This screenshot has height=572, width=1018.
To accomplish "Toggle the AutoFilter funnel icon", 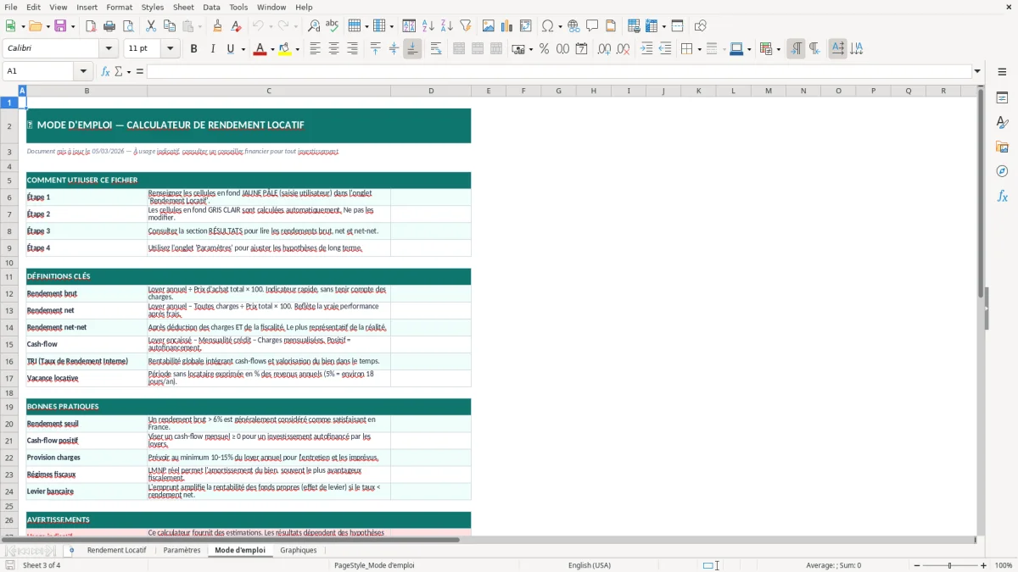I will click(466, 26).
